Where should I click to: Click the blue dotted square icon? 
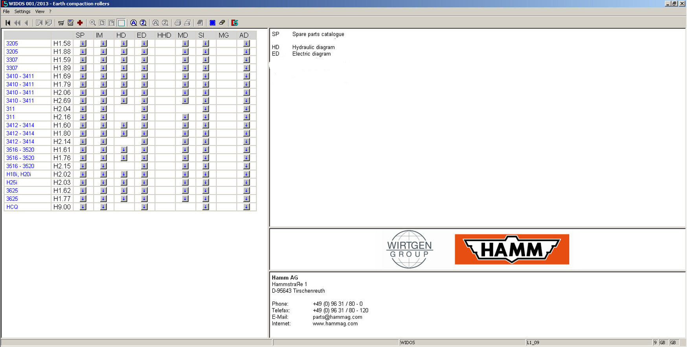pos(213,23)
